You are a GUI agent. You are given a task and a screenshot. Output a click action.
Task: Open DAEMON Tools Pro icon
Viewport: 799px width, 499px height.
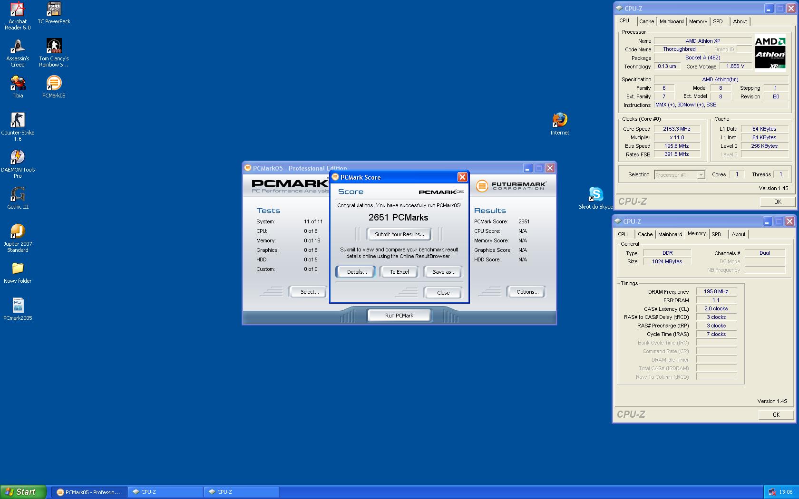pyautogui.click(x=18, y=164)
